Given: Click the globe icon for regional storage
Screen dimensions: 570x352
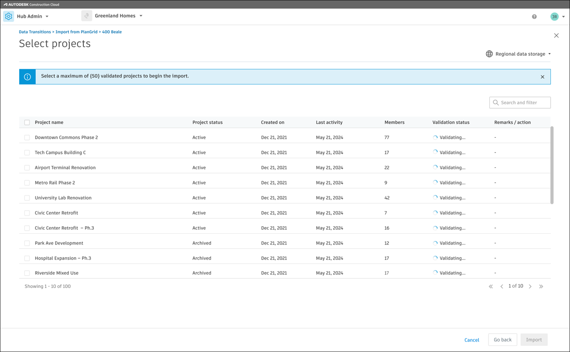Looking at the screenshot, I should [489, 54].
